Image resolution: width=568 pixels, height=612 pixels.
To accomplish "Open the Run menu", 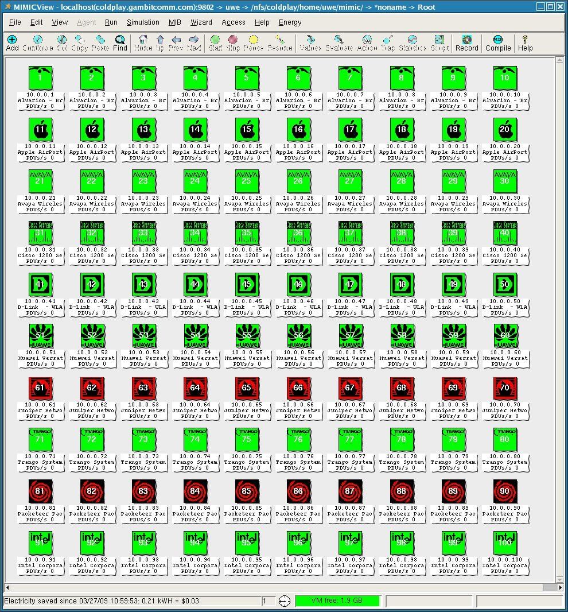I will [111, 22].
